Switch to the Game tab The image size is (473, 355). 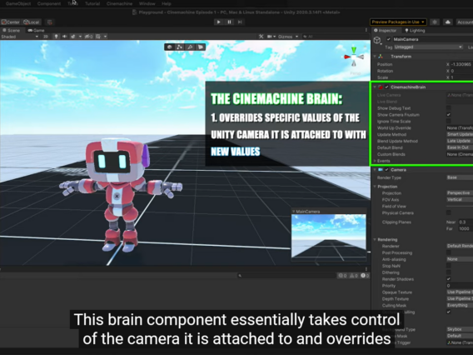pos(36,31)
